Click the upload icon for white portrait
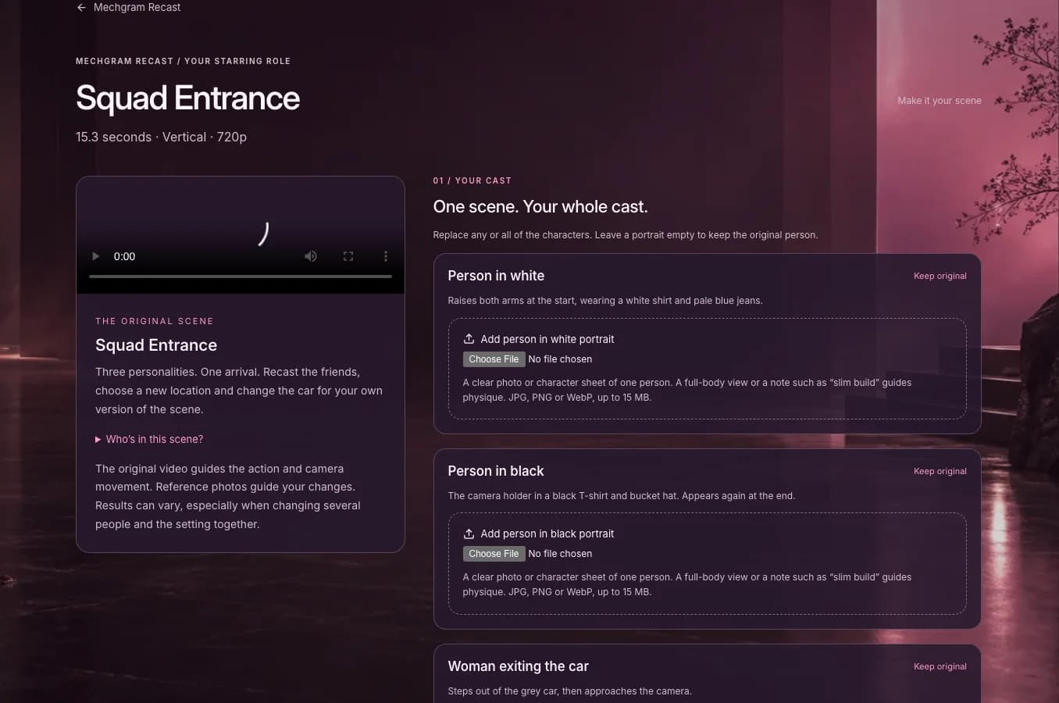The height and width of the screenshot is (703, 1059). click(469, 339)
